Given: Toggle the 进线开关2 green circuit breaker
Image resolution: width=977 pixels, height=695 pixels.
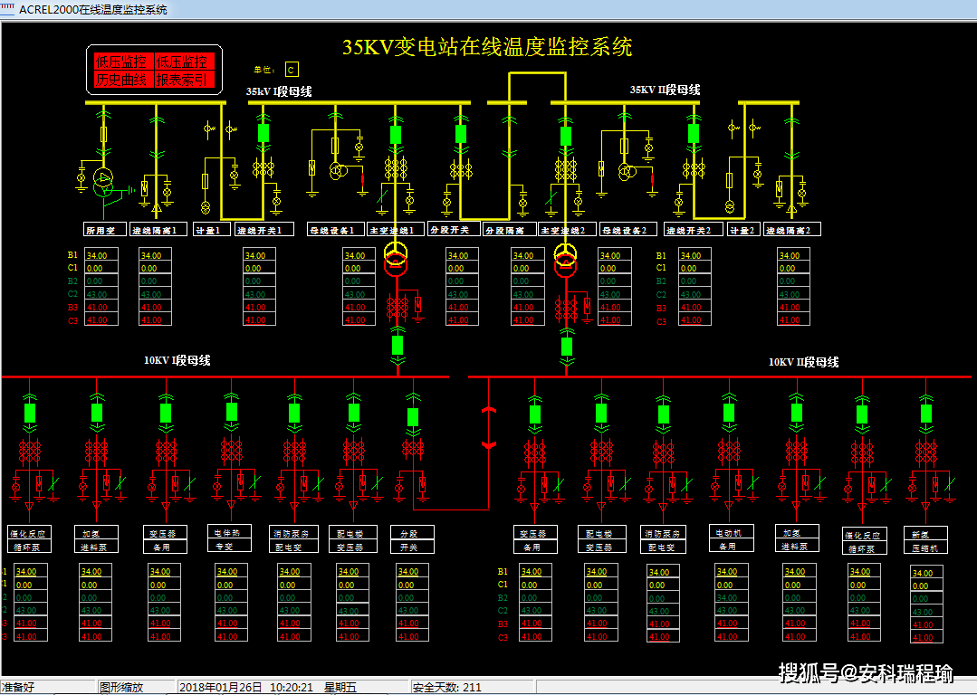Looking at the screenshot, I should point(694,134).
